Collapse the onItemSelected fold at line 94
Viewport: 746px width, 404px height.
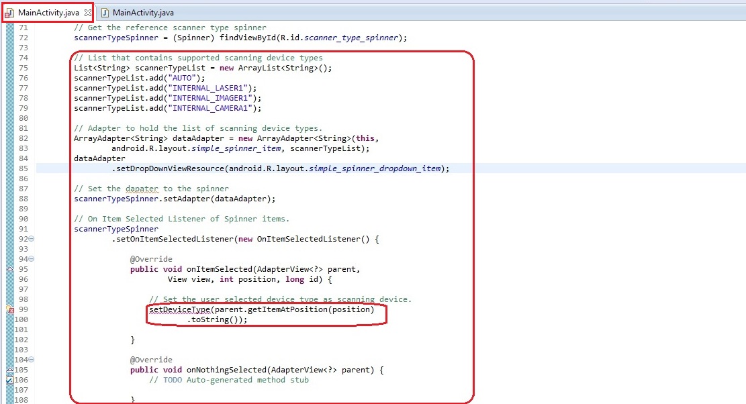[32, 259]
